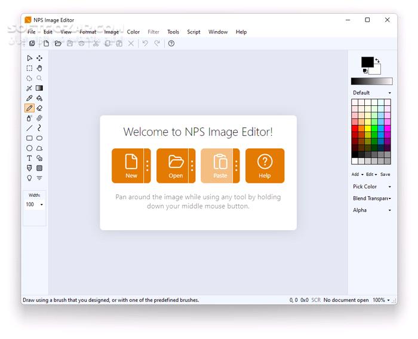Pick the bright red palette swatch
This screenshot has width=418, height=339.
(355, 128)
